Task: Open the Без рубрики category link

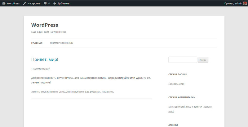Action: [93, 92]
